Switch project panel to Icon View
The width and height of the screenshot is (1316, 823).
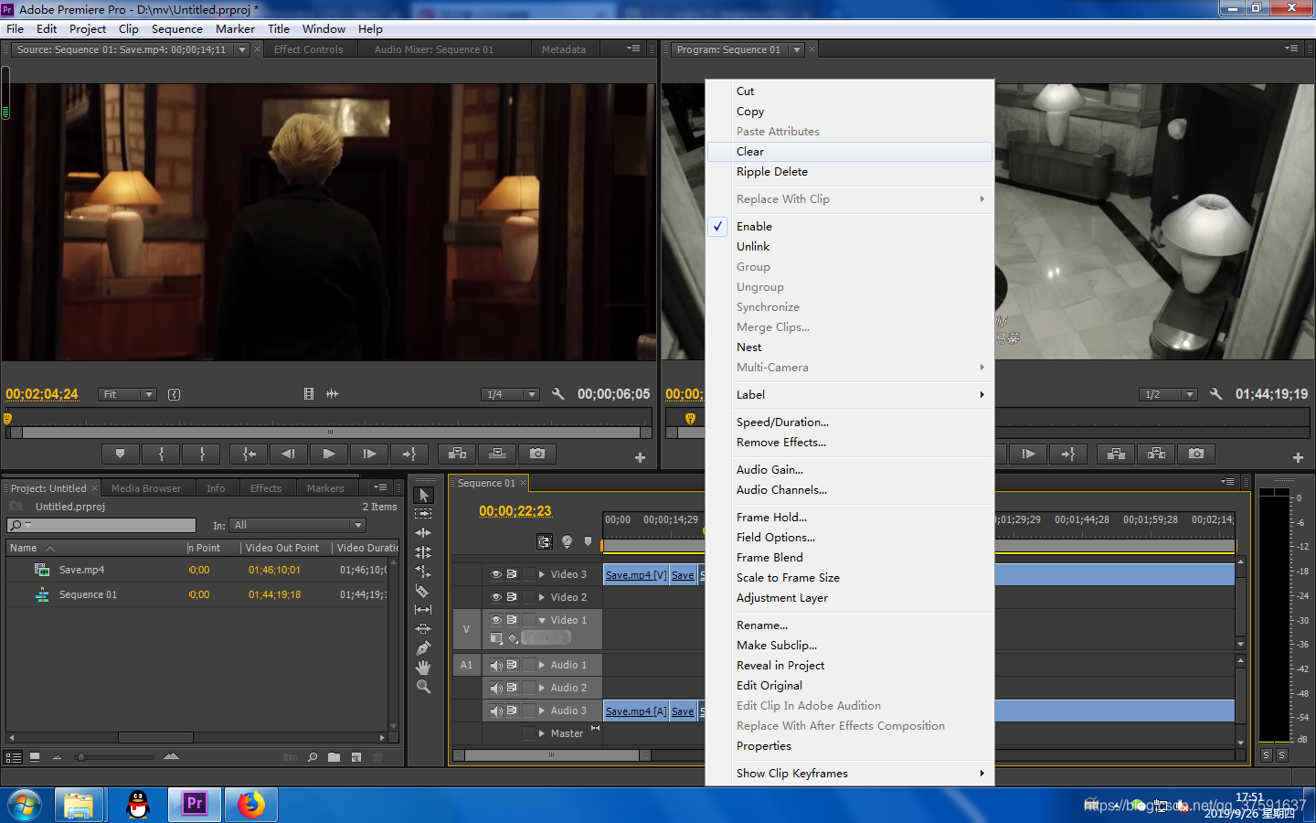(x=35, y=757)
